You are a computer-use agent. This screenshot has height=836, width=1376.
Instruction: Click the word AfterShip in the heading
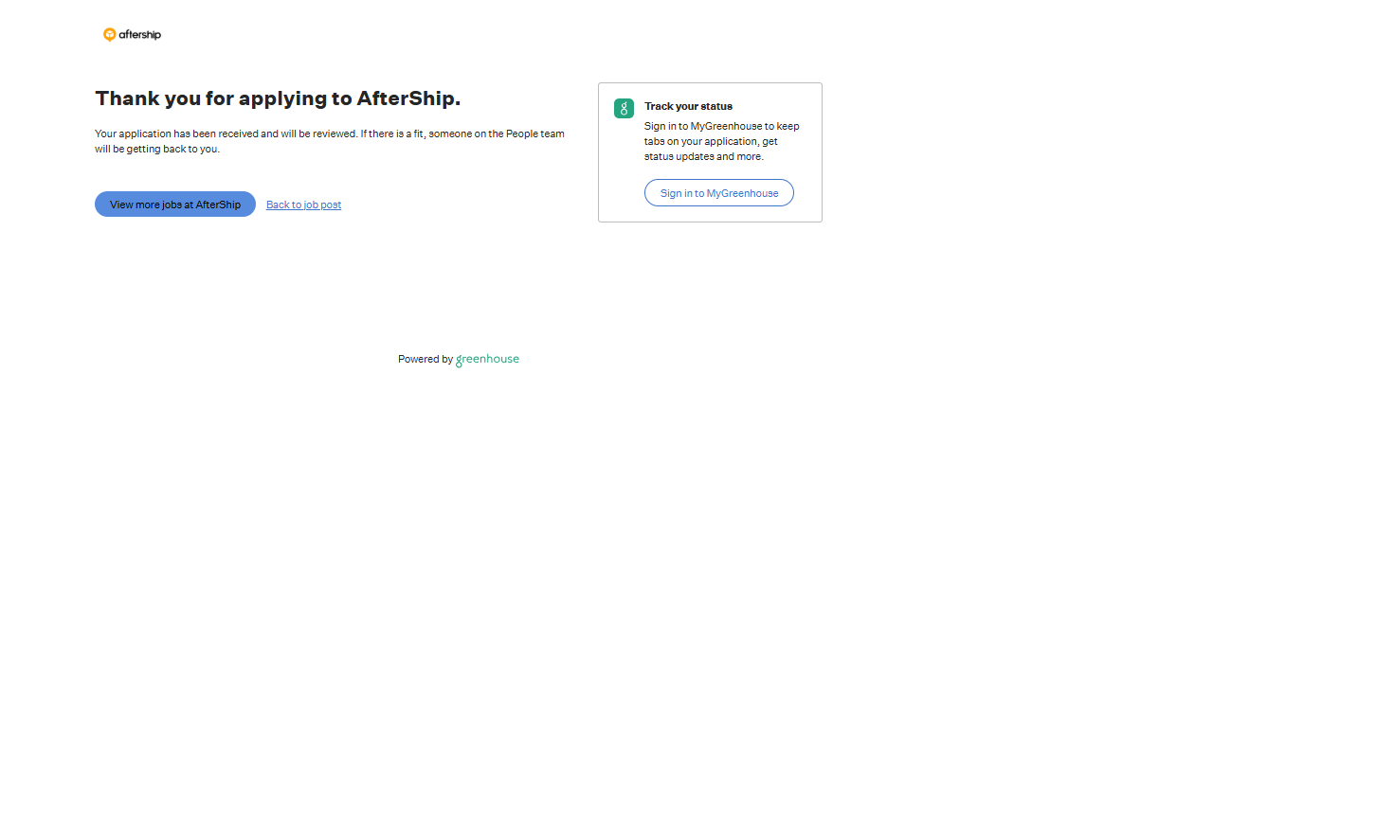[x=406, y=99]
